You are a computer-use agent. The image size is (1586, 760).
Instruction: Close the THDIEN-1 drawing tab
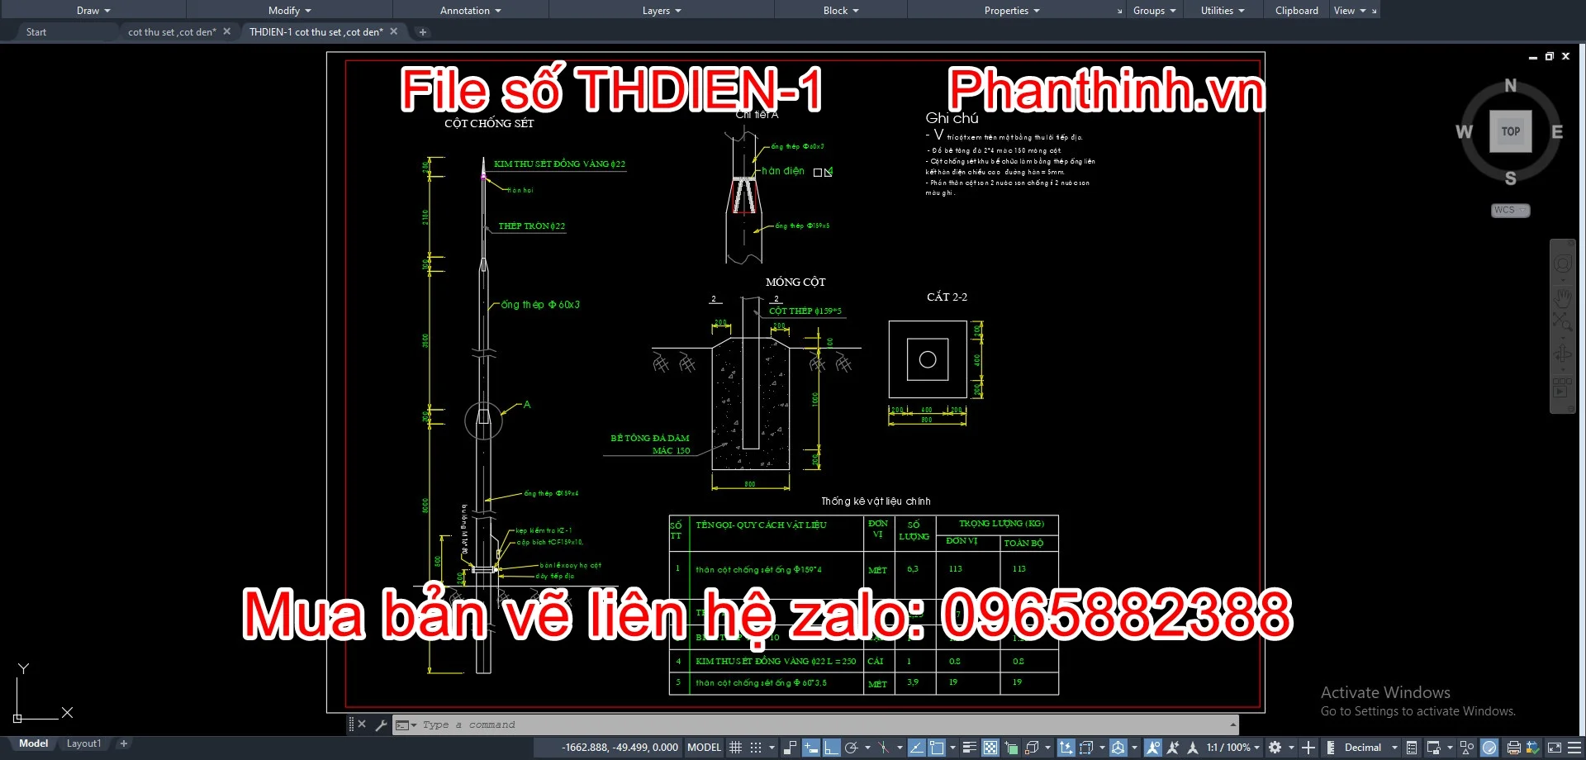pyautogui.click(x=394, y=31)
